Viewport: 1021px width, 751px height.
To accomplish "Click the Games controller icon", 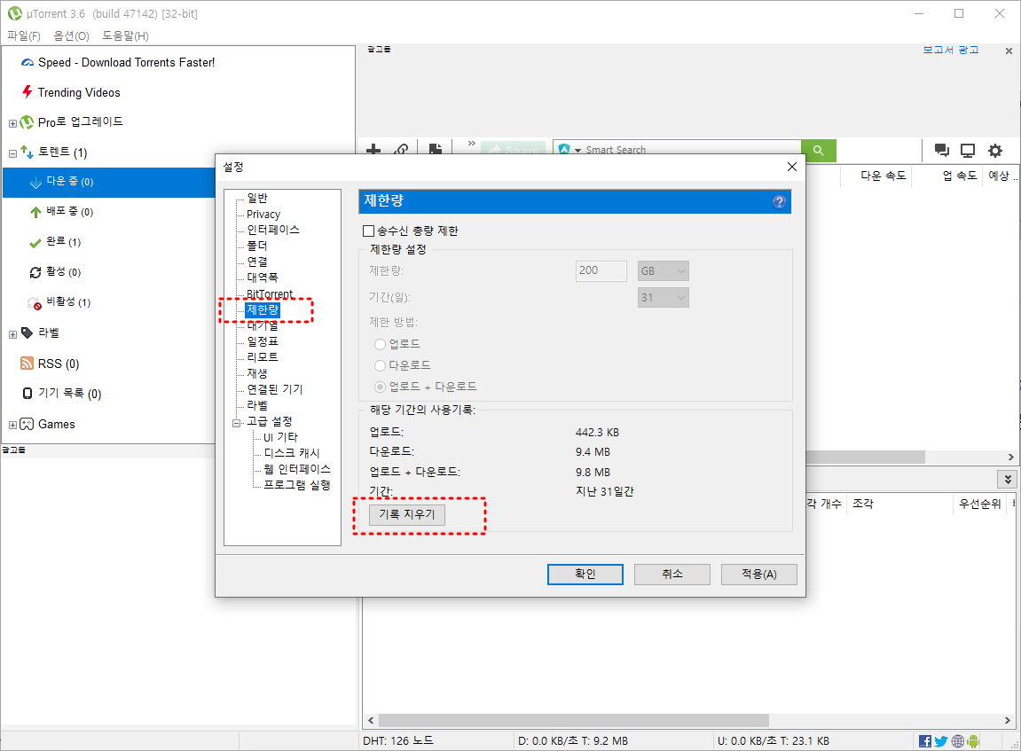I will click(27, 425).
